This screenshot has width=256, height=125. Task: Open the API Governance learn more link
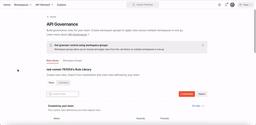tap(77, 35)
